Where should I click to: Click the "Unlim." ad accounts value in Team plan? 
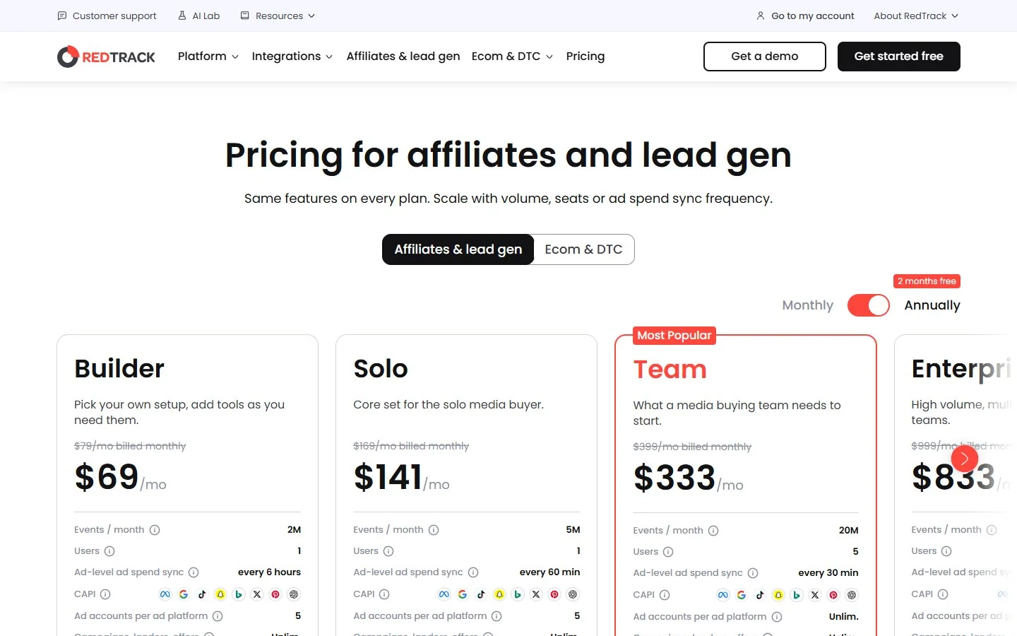tap(844, 617)
